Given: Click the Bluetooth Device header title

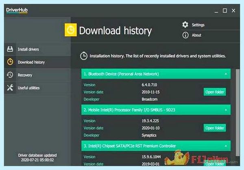Looking at the screenshot, I should click(x=121, y=74).
